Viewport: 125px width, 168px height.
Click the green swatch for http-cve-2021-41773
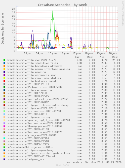coord(4,60)
